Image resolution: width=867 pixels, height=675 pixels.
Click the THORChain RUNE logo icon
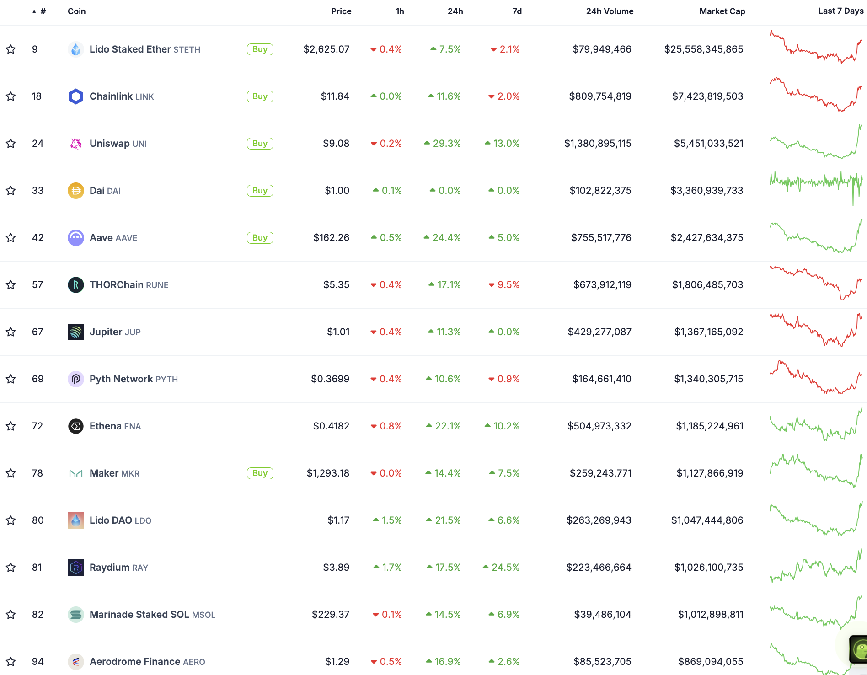tap(75, 285)
